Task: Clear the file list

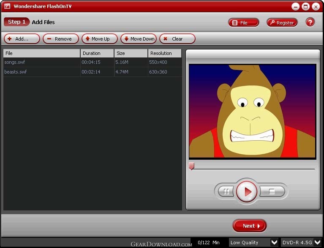Action: [x=177, y=39]
